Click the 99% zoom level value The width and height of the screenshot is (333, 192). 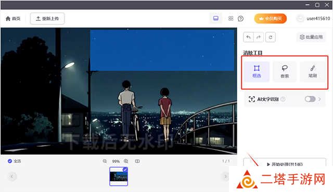tap(116, 161)
